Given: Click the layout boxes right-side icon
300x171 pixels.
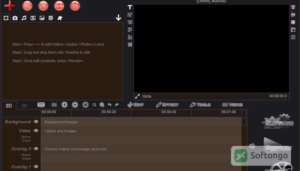Looking at the screenshot, I should coord(293,30).
